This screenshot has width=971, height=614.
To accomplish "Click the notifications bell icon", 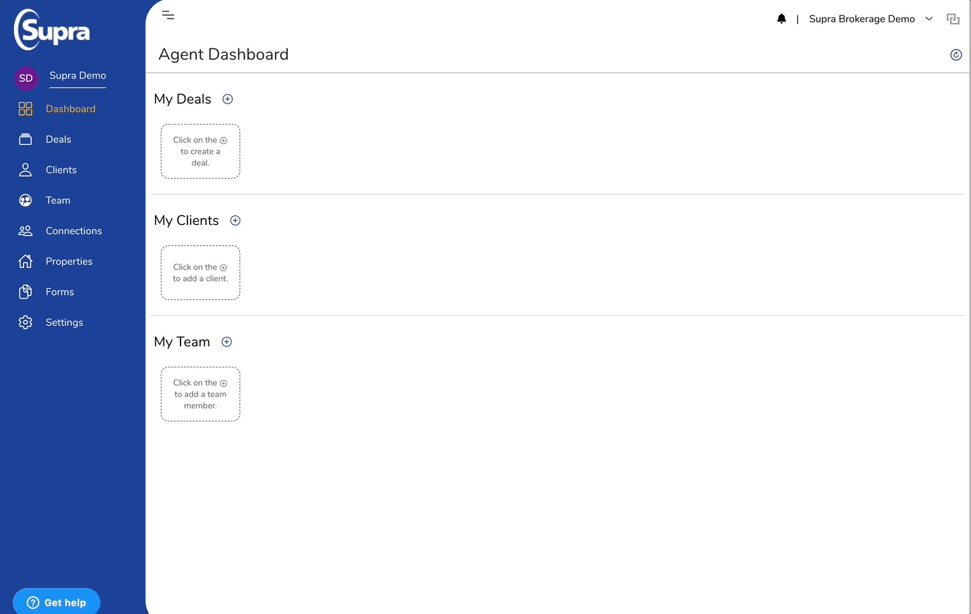I will (x=782, y=18).
